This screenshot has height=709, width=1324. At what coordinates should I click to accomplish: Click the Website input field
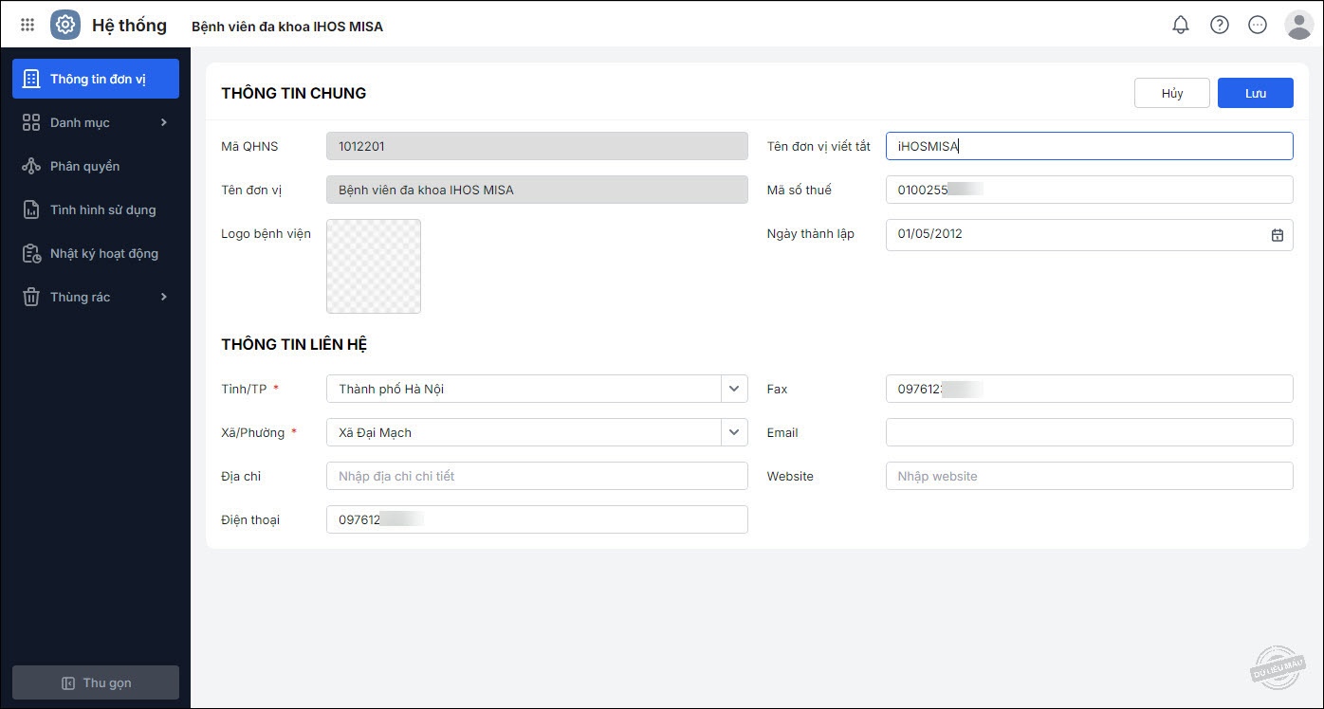[1090, 476]
